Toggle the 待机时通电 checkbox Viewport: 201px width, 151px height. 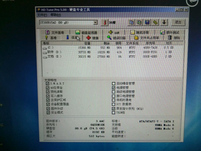coord(113,100)
